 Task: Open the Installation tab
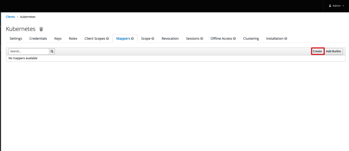point(275,38)
